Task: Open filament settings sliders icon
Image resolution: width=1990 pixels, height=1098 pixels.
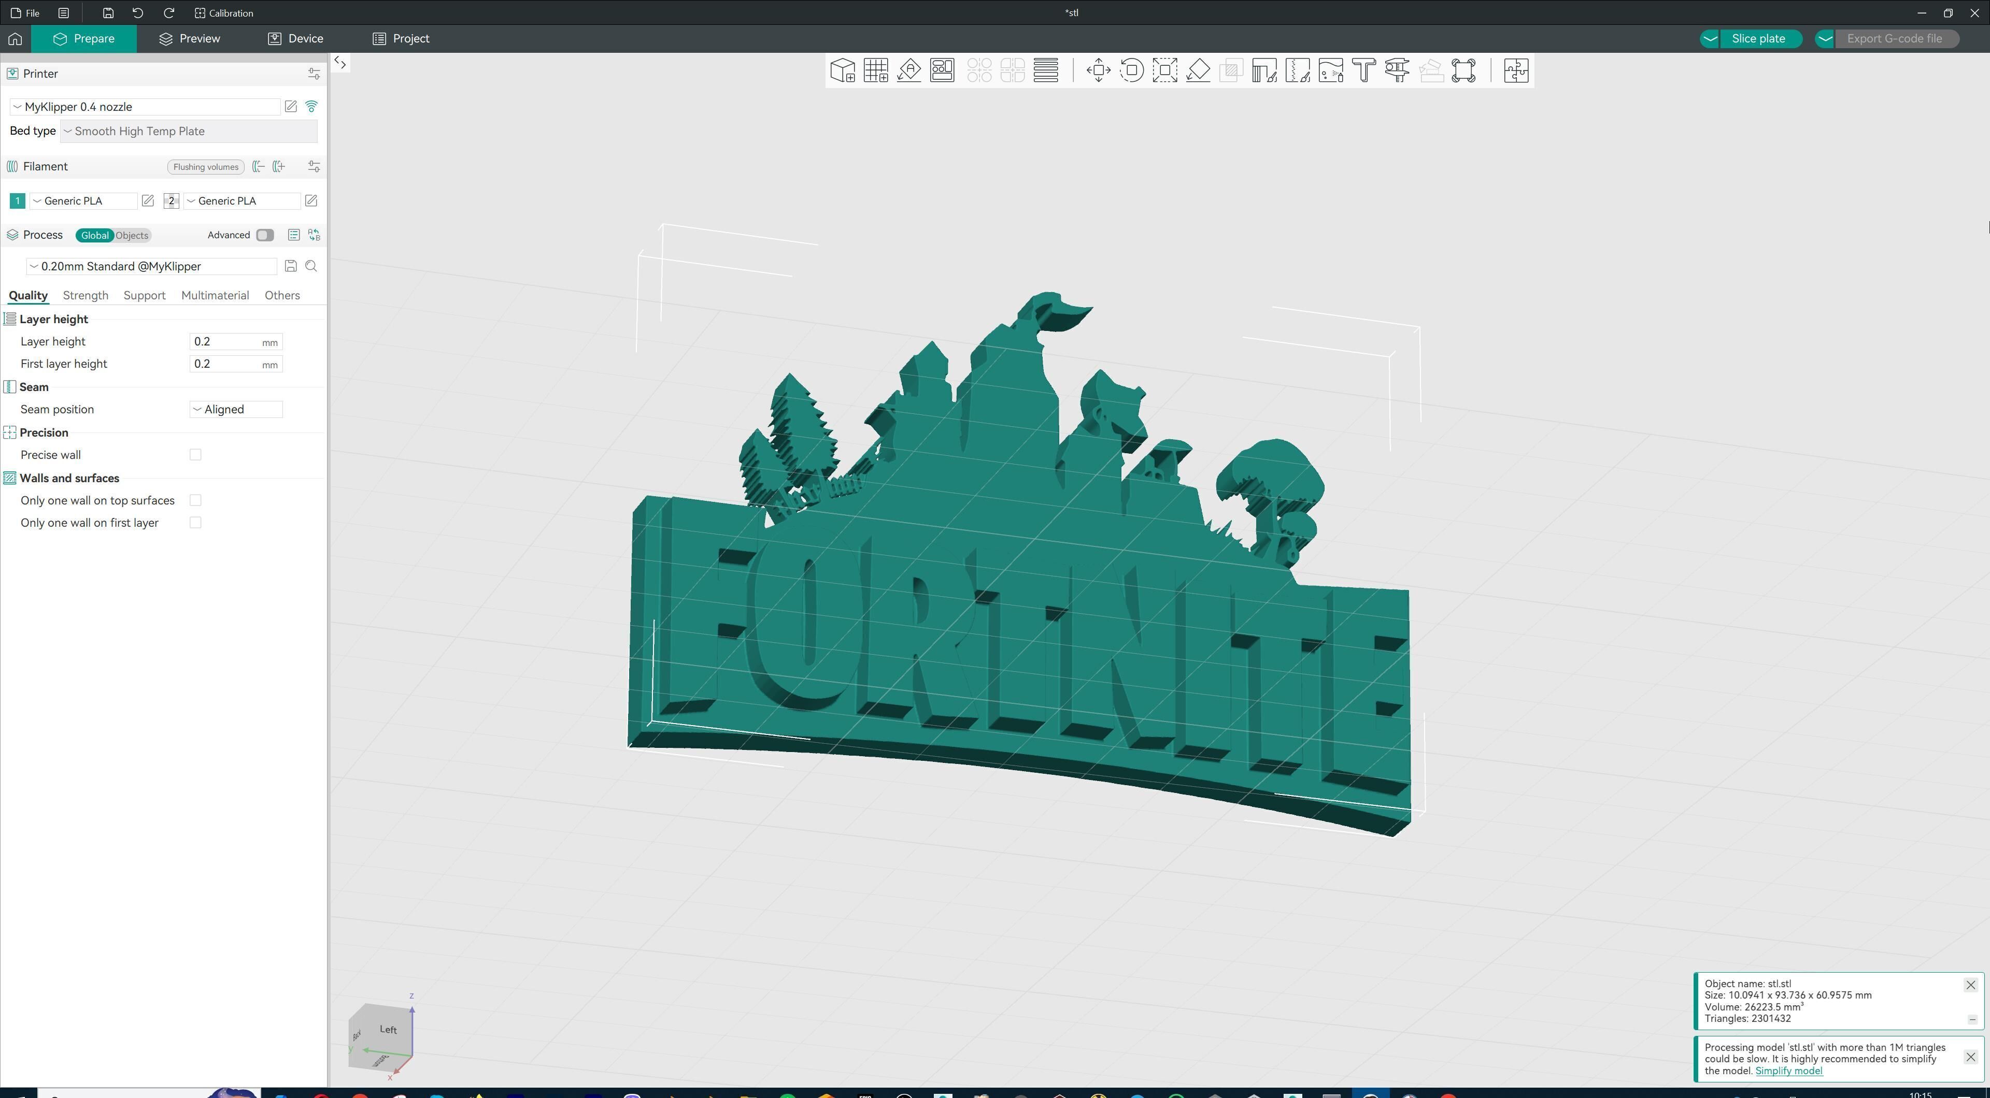Action: [x=314, y=167]
